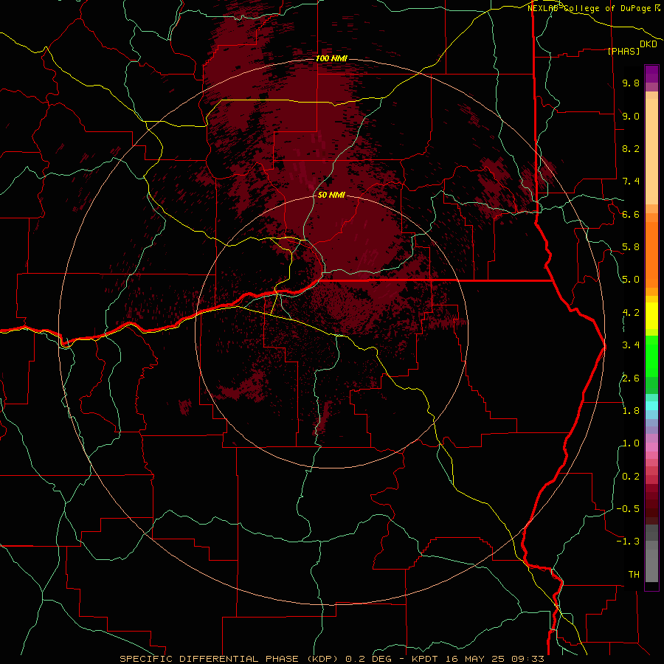
Task: Pick the cyan band in the color legend
Action: click(x=651, y=406)
